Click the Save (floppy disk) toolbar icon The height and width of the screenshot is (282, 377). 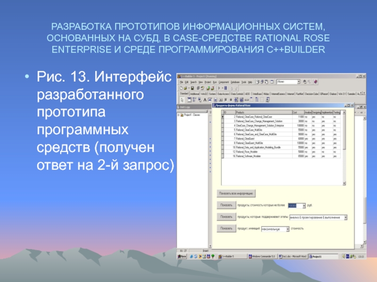[x=192, y=88]
